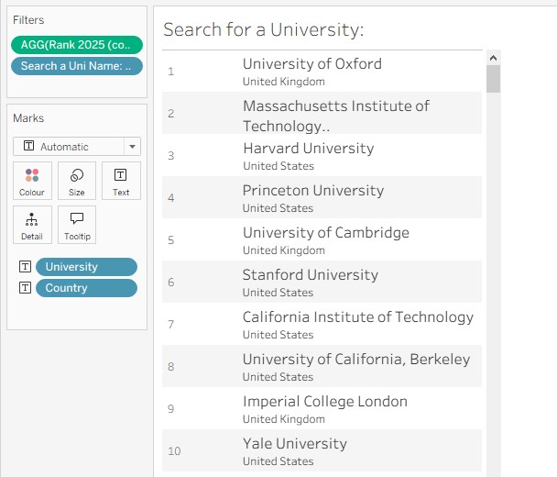Open the Text marks card
Screen dimensions: 557x477
tap(121, 181)
